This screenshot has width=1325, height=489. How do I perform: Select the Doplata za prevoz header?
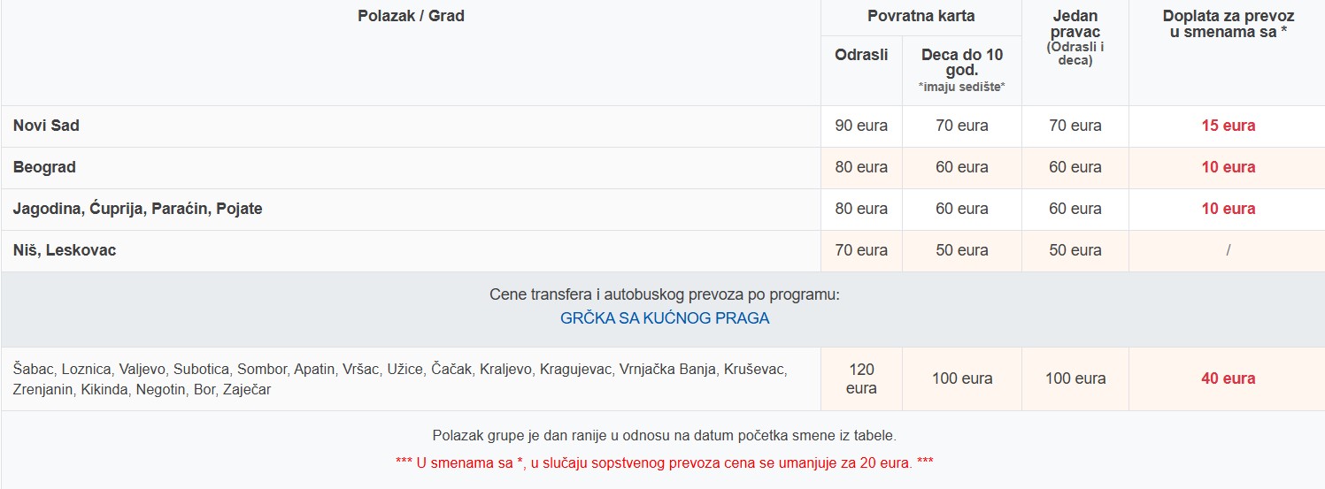(1228, 24)
